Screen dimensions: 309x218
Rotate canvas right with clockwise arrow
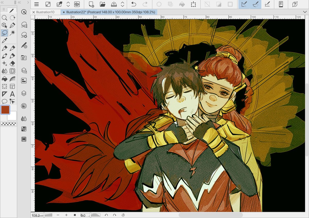coord(115,215)
